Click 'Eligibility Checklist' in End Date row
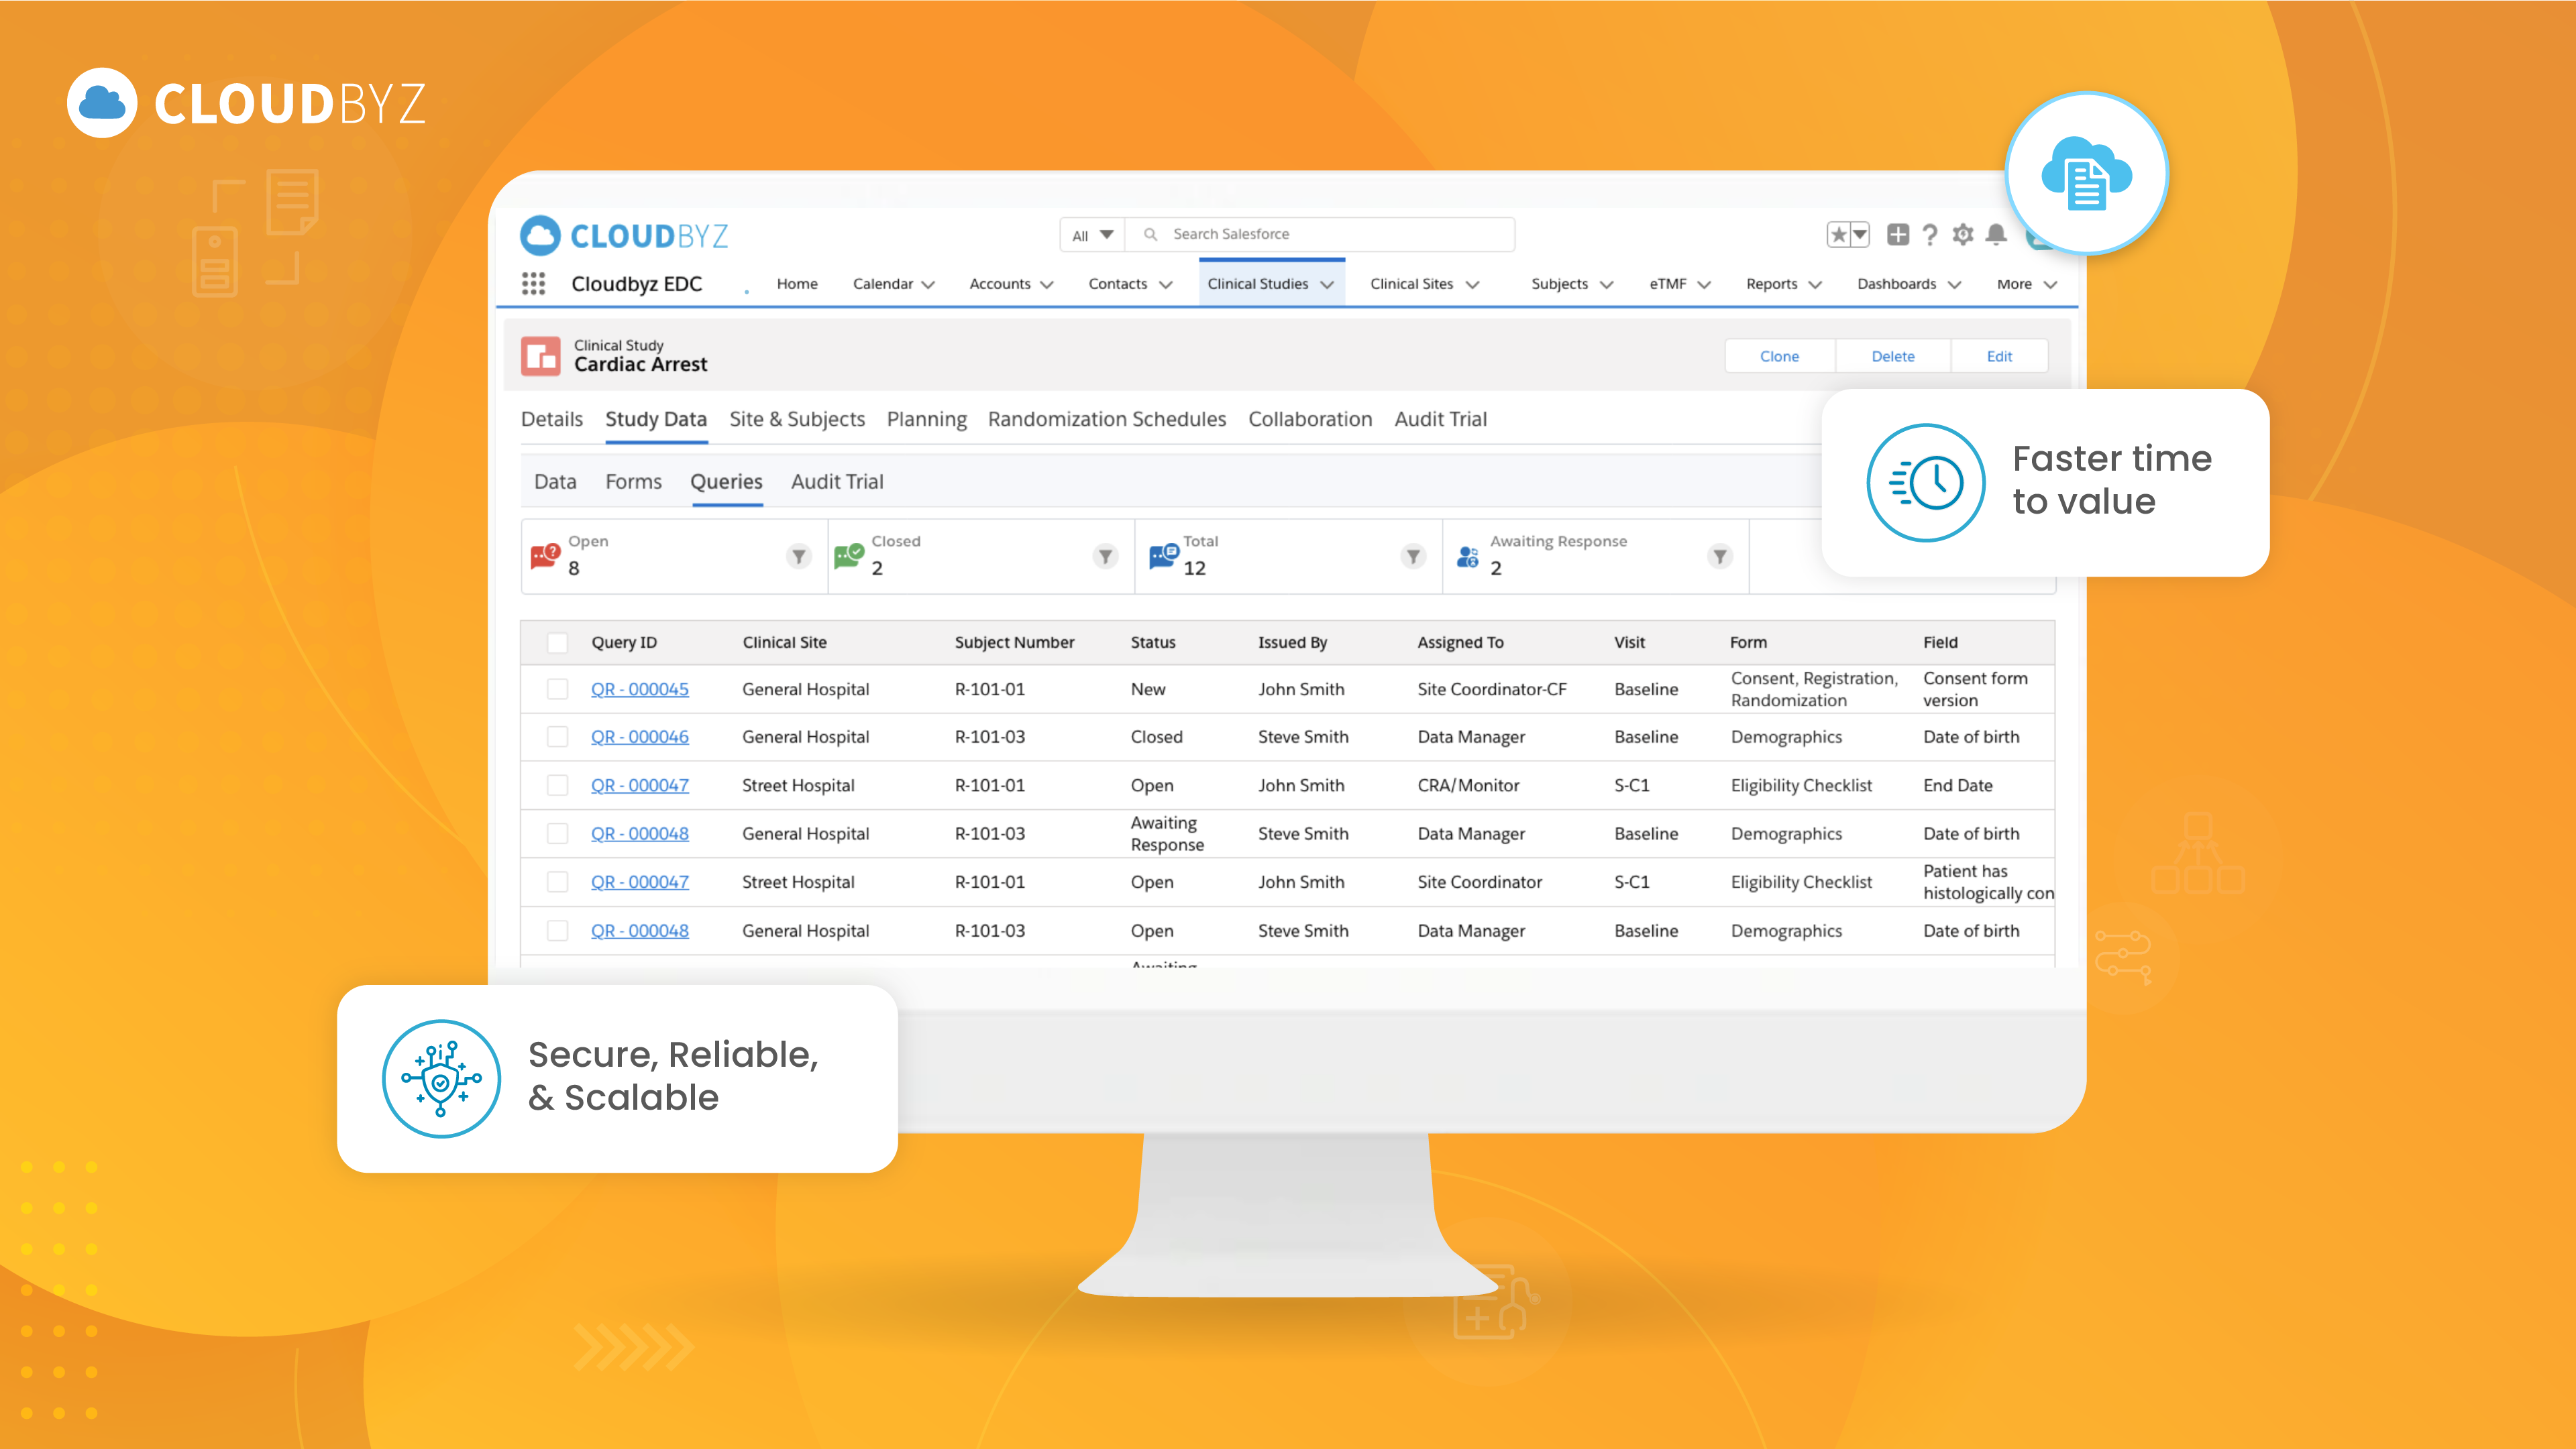This screenshot has width=2576, height=1449. point(1801,785)
